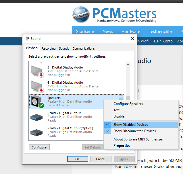The width and height of the screenshot is (183, 174).
Task: Select the 6 - Digital Display Audio monitor icon
Action: coord(37,87)
